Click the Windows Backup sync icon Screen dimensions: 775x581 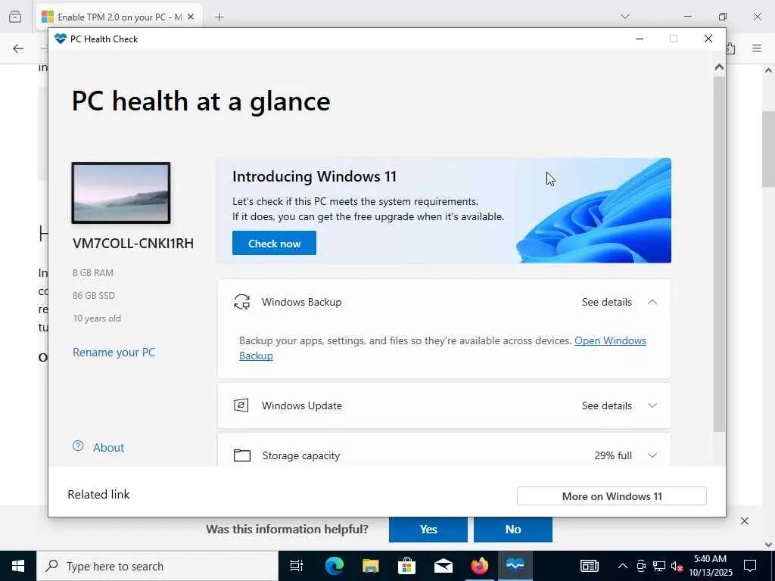pyautogui.click(x=241, y=302)
